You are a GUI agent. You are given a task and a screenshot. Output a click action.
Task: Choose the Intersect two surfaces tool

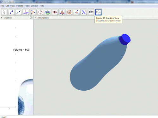(x=48, y=12)
